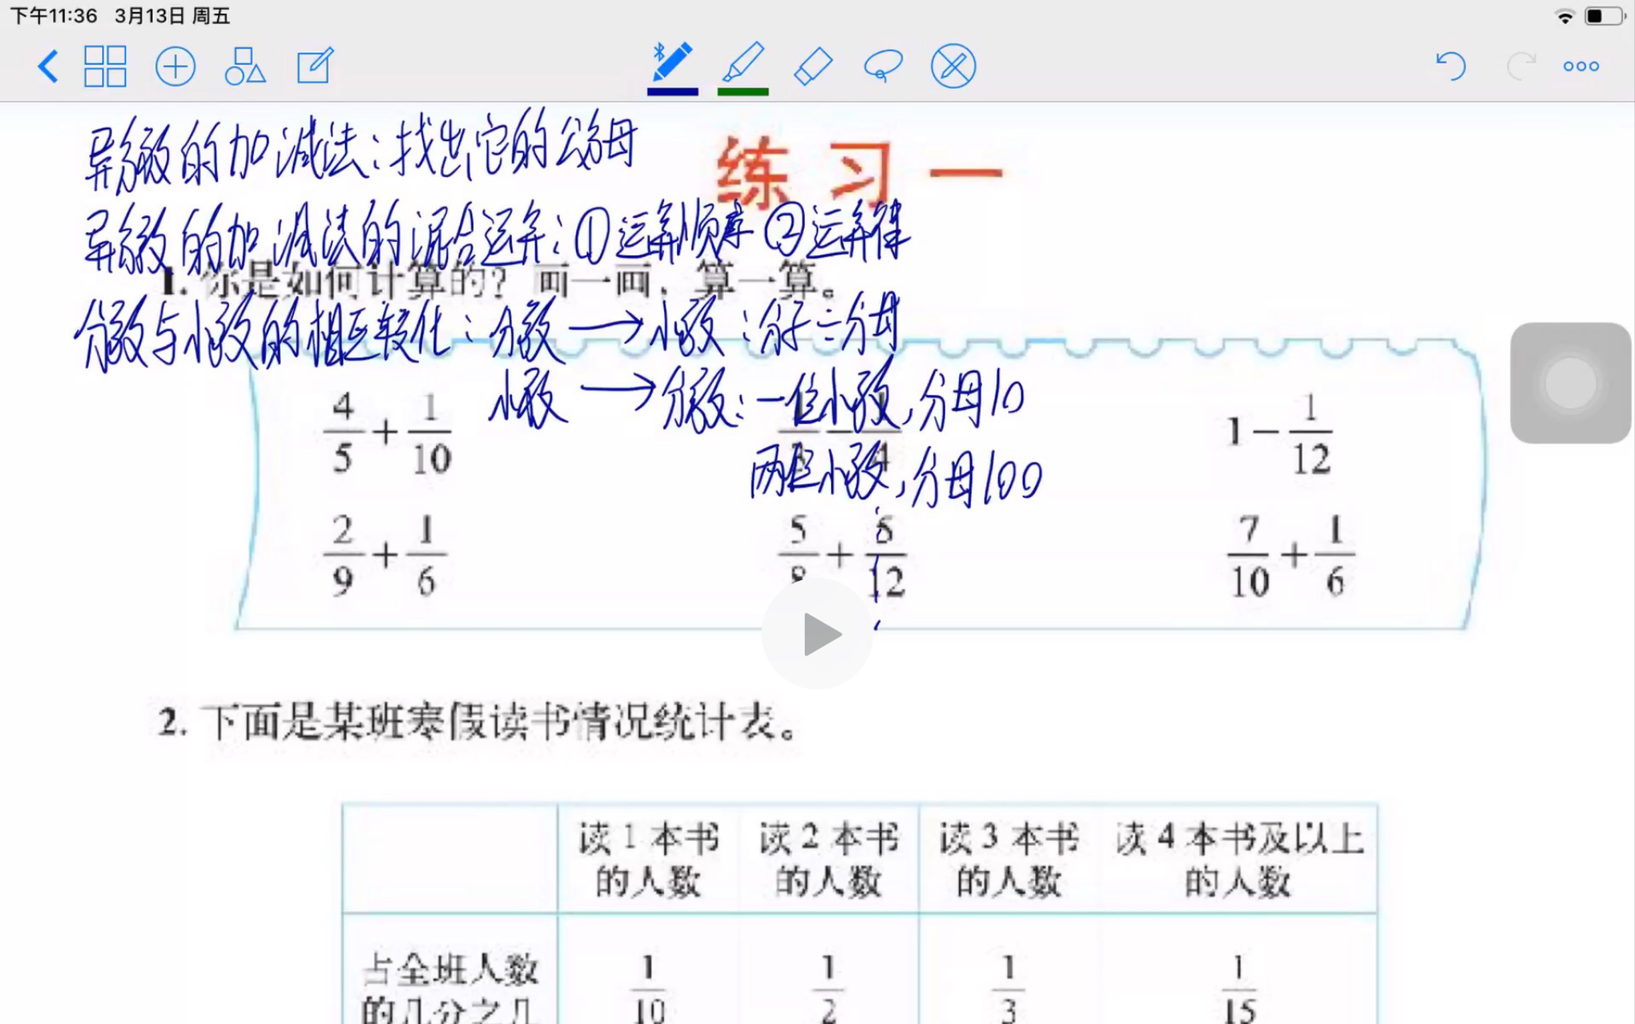This screenshot has width=1635, height=1024.
Task: Play the video with center play button
Action: point(817,634)
